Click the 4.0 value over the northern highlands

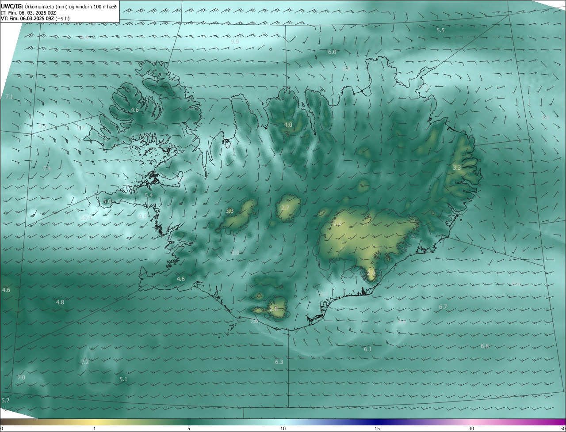pyautogui.click(x=288, y=125)
